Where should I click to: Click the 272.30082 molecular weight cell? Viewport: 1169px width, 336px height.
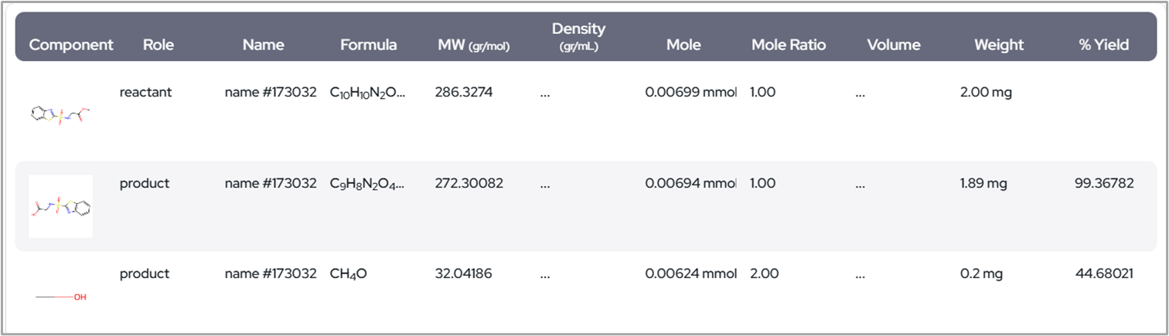click(469, 184)
